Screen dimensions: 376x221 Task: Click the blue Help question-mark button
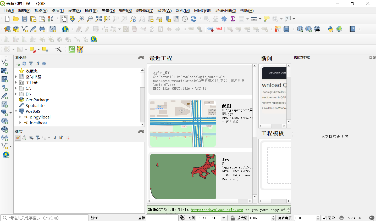tap(352, 29)
